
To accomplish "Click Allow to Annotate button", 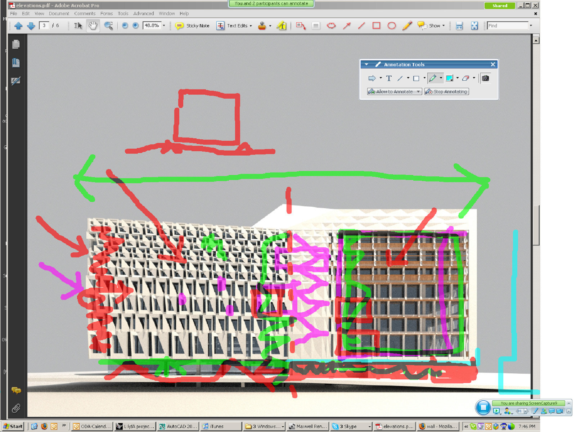I will click(395, 92).
